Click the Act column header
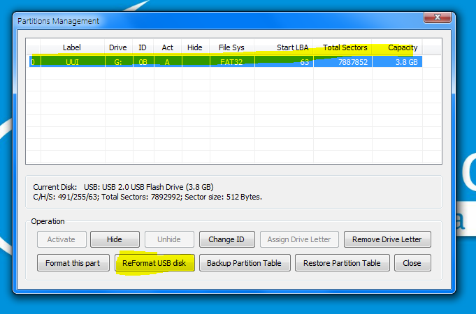This screenshot has height=314, width=476. point(168,47)
